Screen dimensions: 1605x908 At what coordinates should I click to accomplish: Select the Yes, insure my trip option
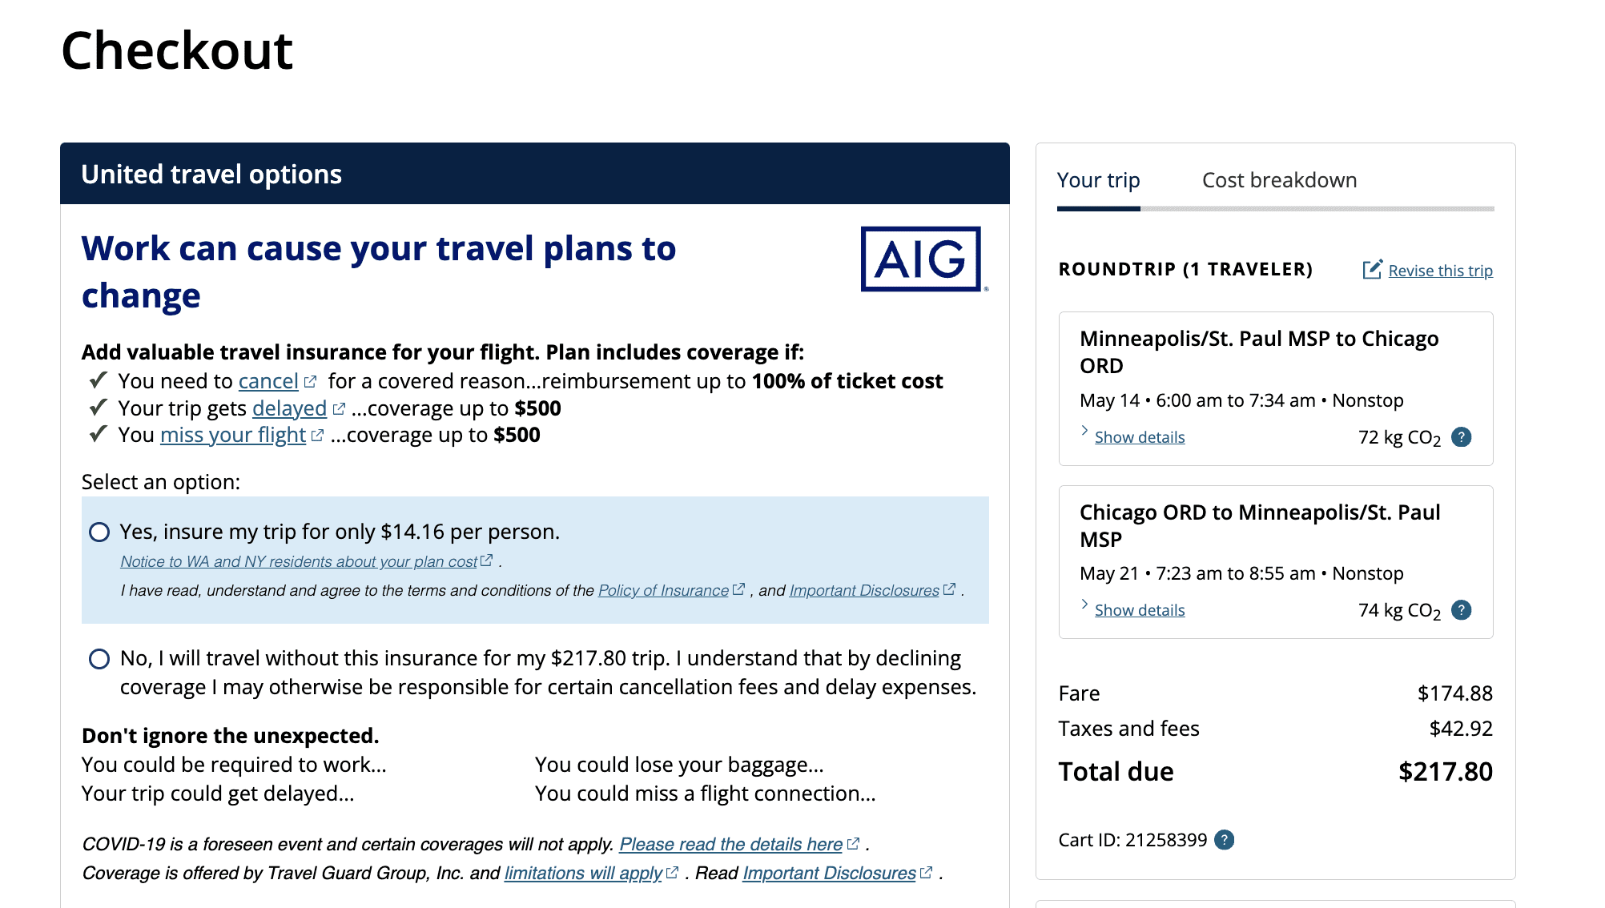[99, 531]
